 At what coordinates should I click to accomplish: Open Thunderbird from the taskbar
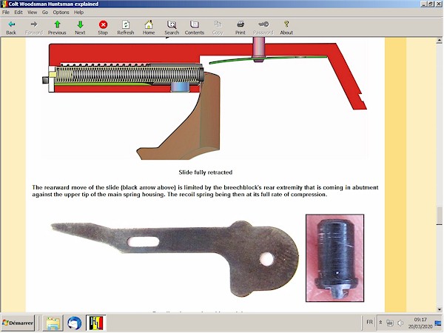[x=75, y=323]
